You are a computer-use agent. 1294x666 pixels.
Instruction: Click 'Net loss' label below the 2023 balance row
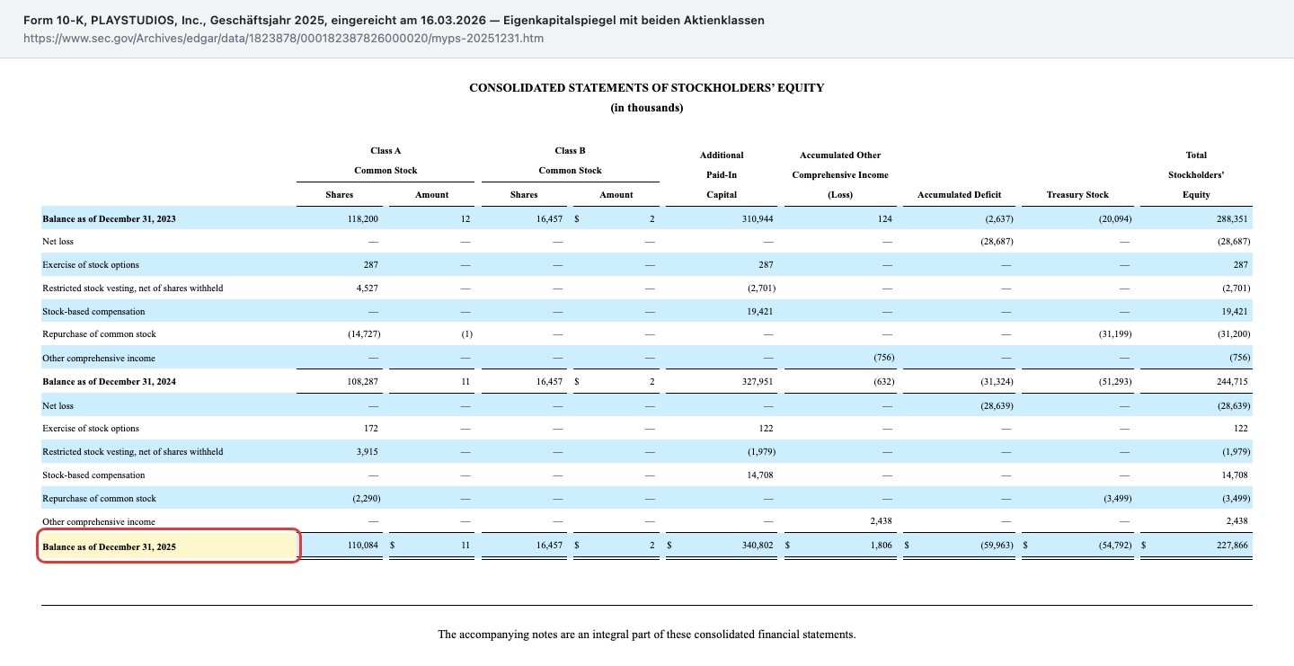tap(58, 242)
